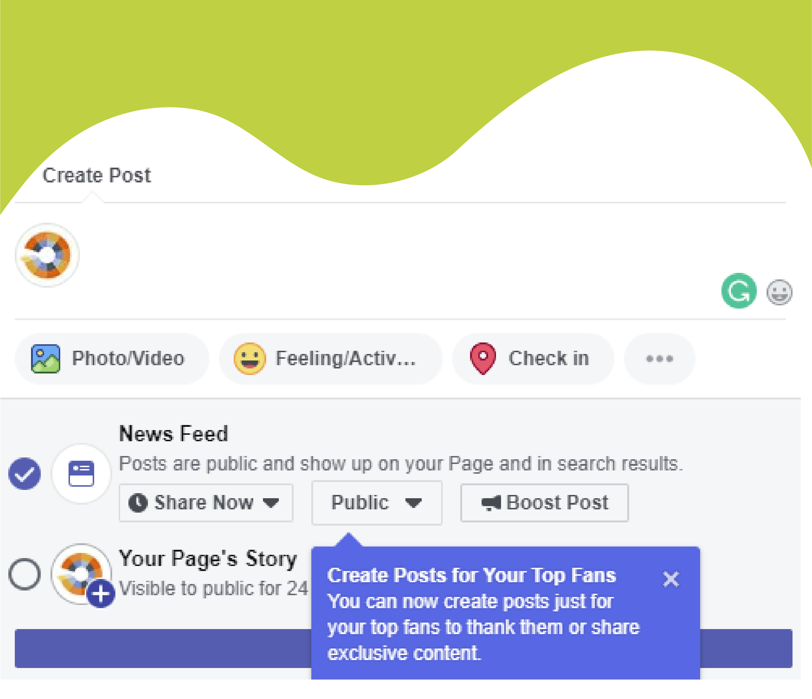812x699 pixels.
Task: Open the Public audience dropdown
Action: pyautogui.click(x=377, y=503)
